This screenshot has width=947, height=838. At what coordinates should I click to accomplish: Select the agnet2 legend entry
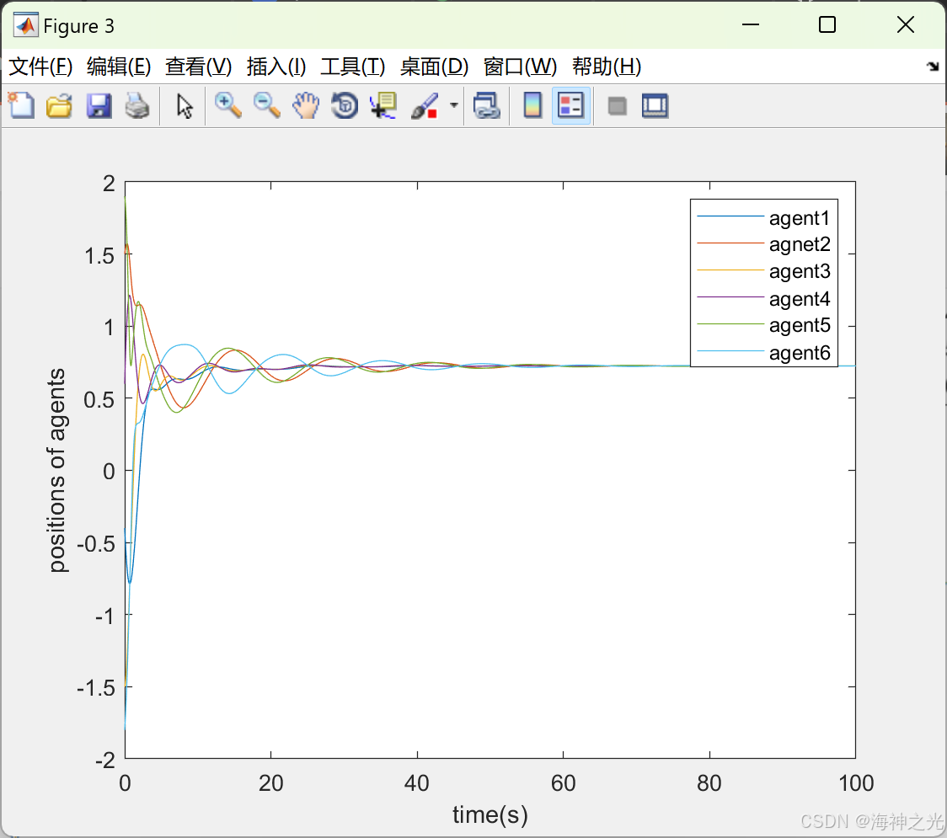click(763, 244)
